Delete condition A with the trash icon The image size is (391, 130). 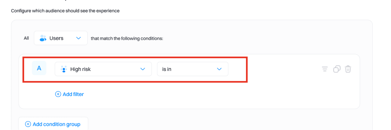click(x=348, y=69)
